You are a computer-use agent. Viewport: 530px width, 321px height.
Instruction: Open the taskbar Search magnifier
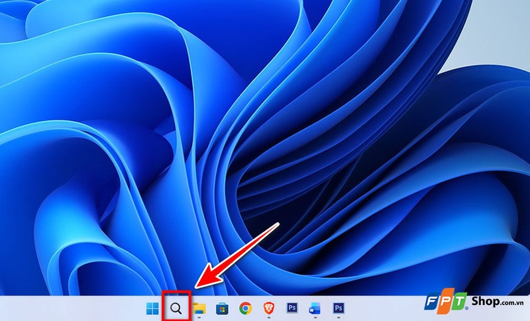tap(176, 308)
